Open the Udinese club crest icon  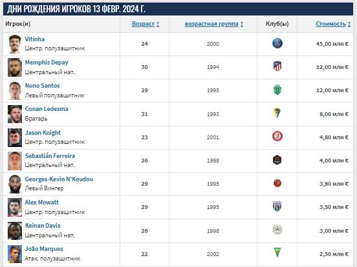point(277,230)
